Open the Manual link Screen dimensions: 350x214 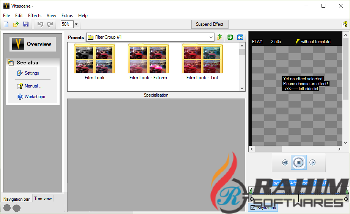click(33, 86)
